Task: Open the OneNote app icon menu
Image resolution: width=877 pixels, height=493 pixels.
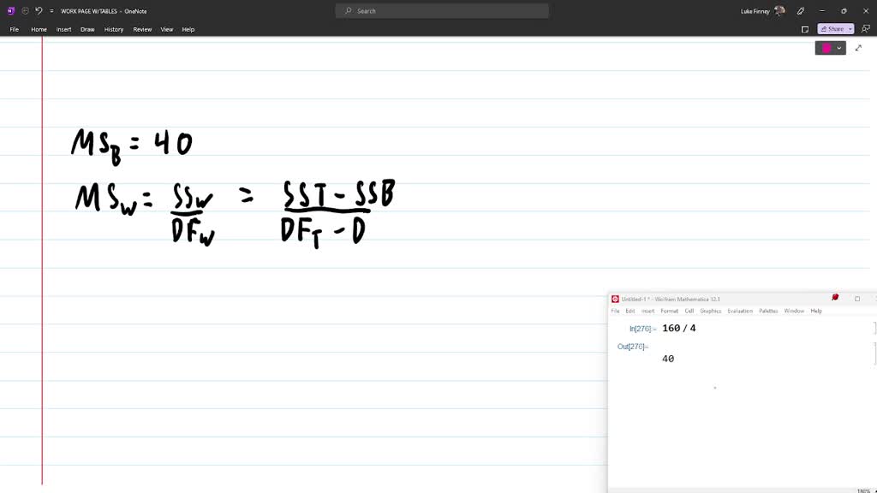Action: point(11,11)
